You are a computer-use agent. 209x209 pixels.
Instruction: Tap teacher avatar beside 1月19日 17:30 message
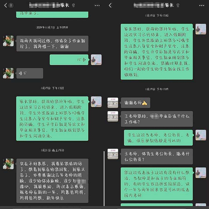coord(201,29)
